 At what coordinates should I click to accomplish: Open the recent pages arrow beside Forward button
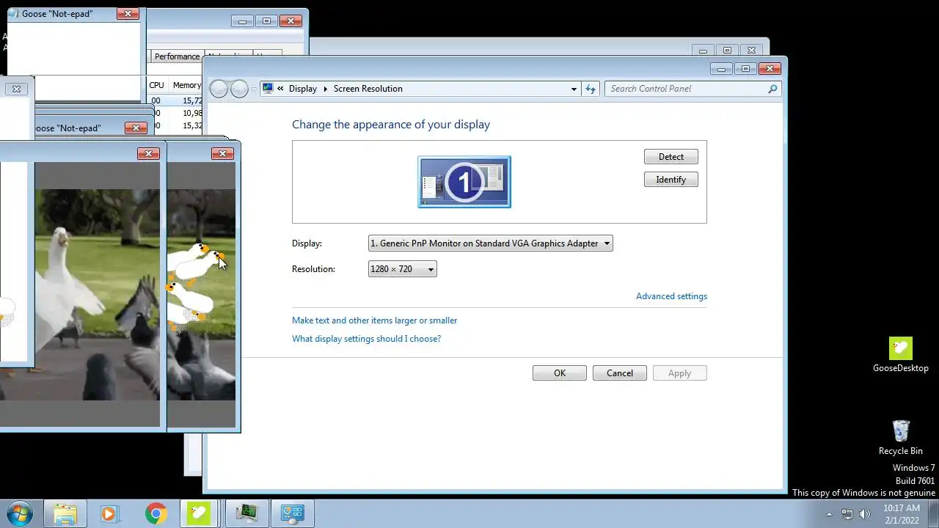click(x=254, y=89)
